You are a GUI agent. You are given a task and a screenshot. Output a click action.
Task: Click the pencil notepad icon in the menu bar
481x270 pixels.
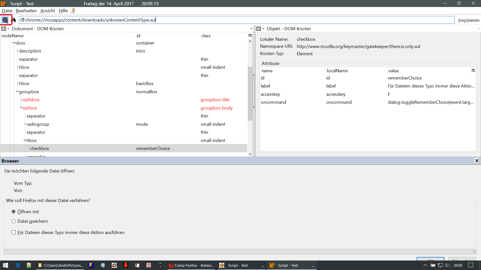click(x=73, y=10)
